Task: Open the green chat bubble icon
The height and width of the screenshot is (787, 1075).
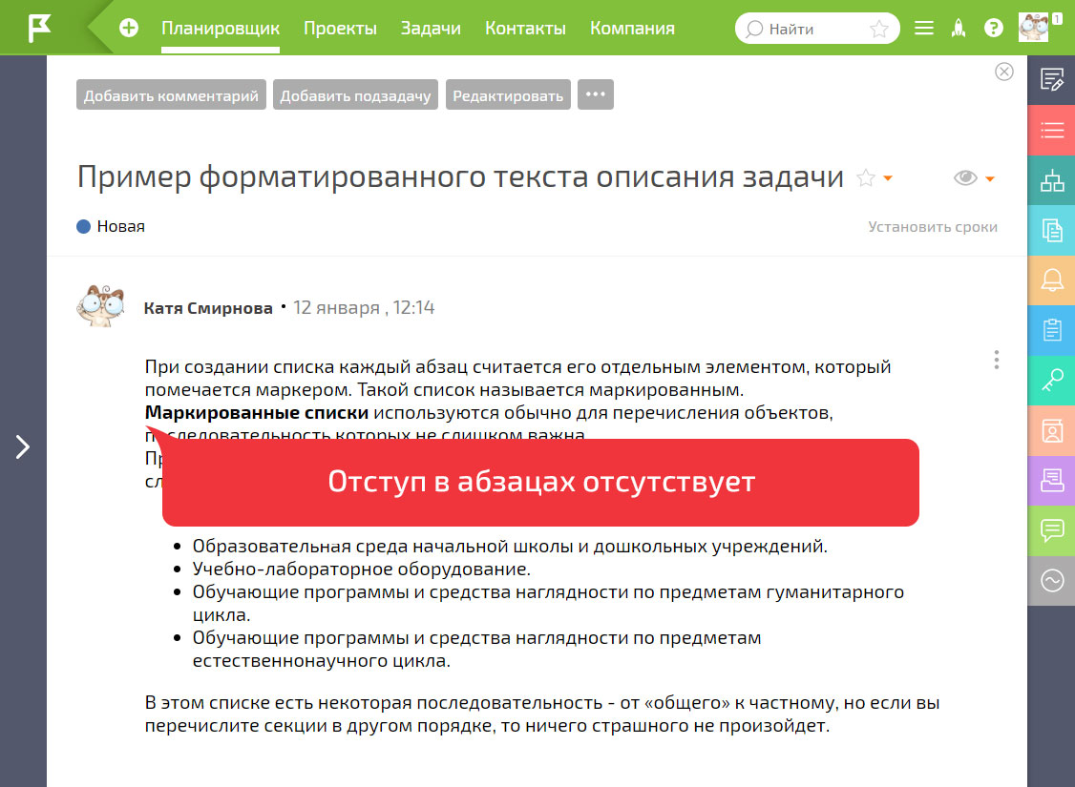Action: pyautogui.click(x=1052, y=530)
